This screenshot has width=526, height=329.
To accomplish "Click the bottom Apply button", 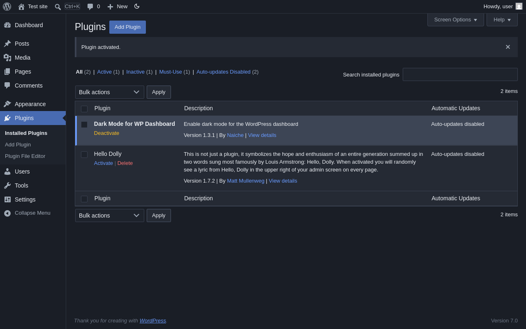I will 159,215.
